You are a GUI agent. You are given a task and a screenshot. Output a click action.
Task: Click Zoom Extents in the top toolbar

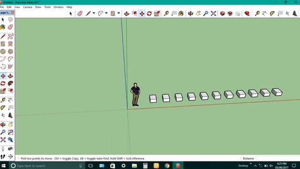click(x=213, y=14)
